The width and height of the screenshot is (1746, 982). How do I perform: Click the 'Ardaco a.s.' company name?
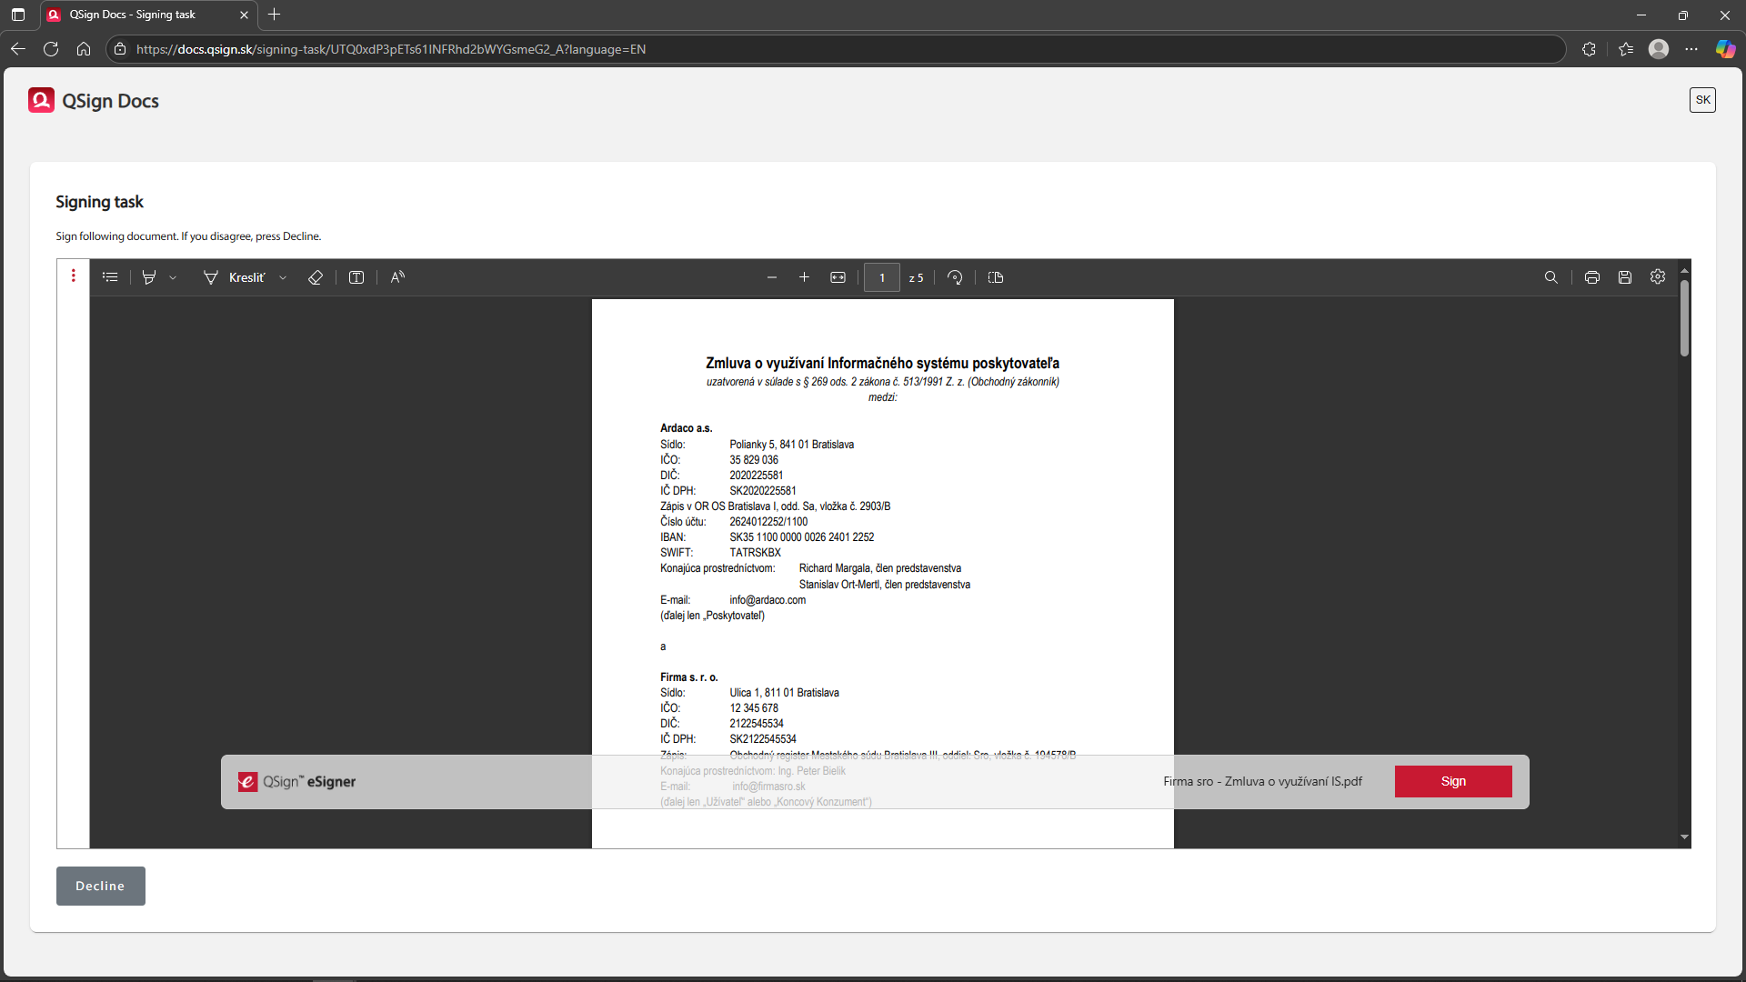point(687,428)
